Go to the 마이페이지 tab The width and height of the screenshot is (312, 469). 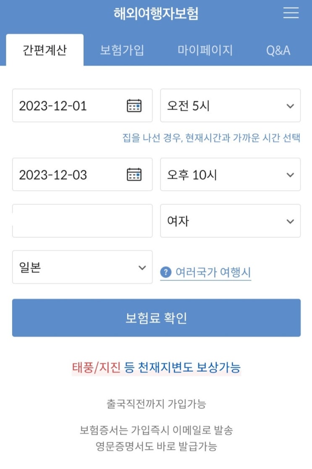[205, 50]
